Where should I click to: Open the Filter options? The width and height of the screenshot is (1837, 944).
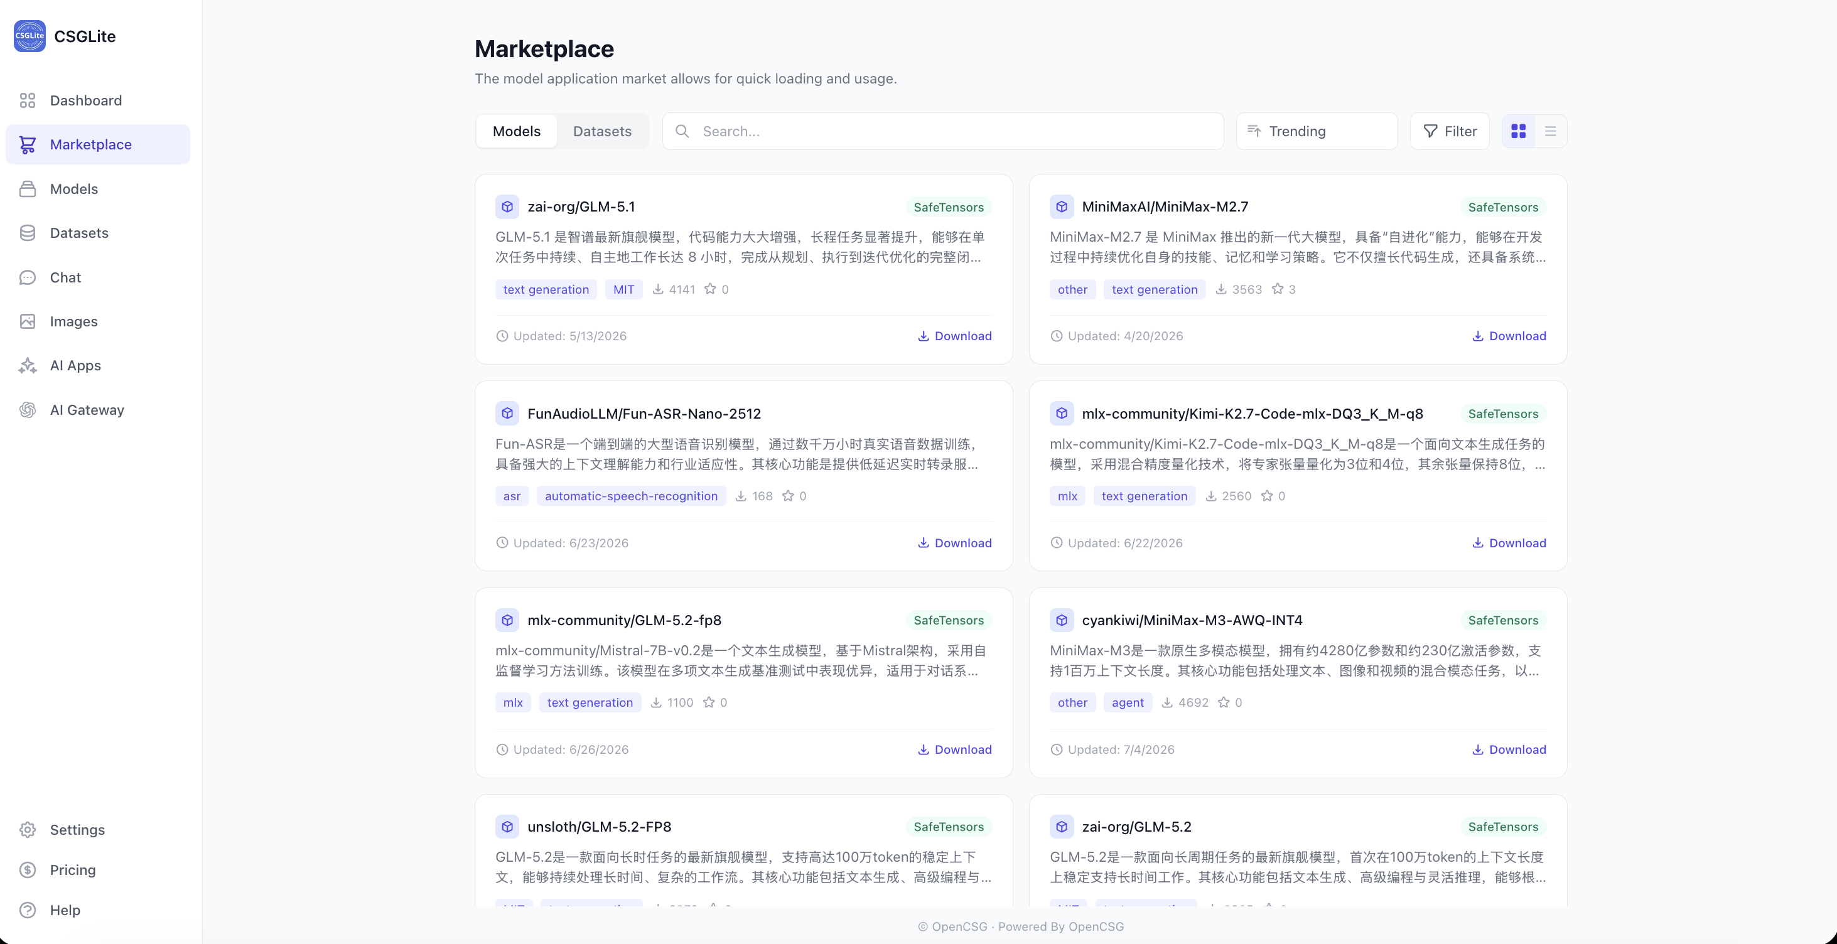[1450, 131]
